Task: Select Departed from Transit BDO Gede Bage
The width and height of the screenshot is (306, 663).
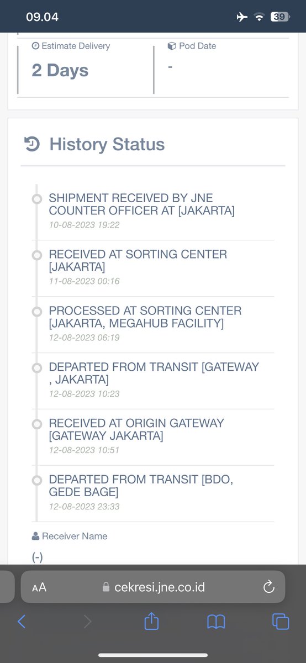Action: pos(155,494)
